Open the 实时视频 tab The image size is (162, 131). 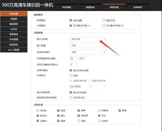point(66,7)
